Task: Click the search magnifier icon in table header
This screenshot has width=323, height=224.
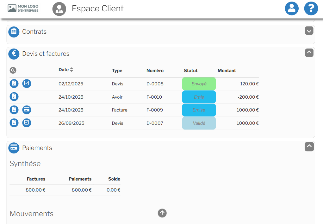Action: click(x=13, y=71)
